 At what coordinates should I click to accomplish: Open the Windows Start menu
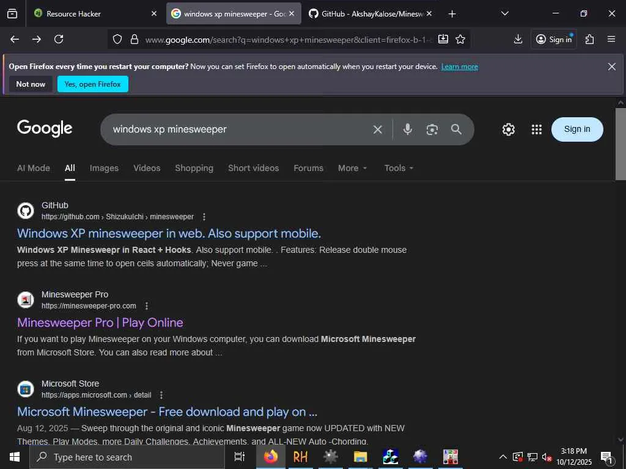coord(15,457)
